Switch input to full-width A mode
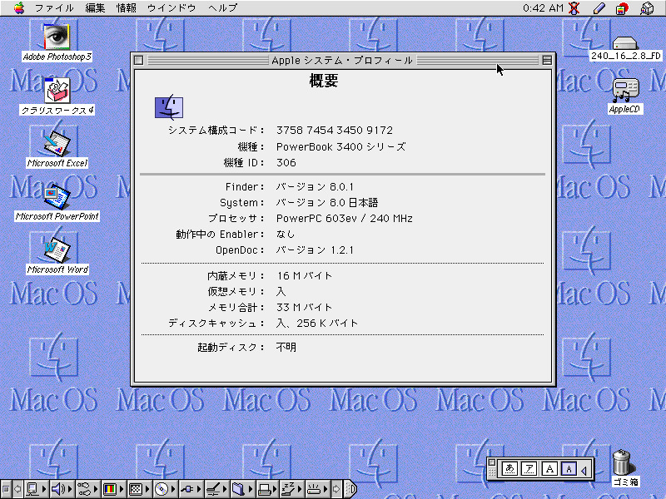The width and height of the screenshot is (666, 499). pos(549,469)
